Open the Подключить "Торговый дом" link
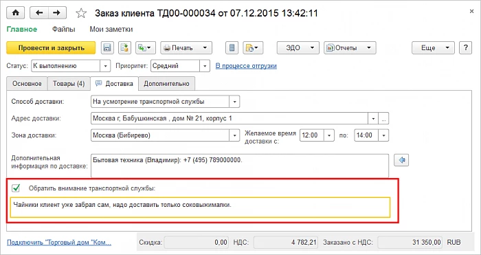The height and width of the screenshot is (255, 481). point(59,243)
